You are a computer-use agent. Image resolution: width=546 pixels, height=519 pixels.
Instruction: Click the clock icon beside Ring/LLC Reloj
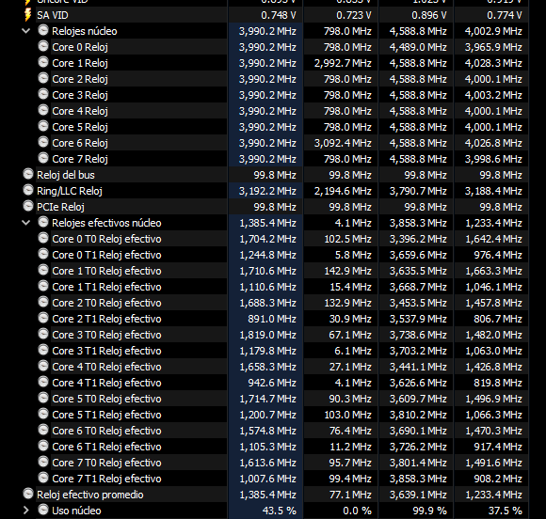[28, 190]
